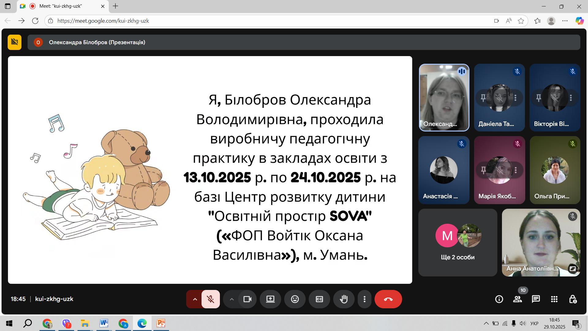
Task: Open the chat with everyone panel
Action: pyautogui.click(x=536, y=299)
